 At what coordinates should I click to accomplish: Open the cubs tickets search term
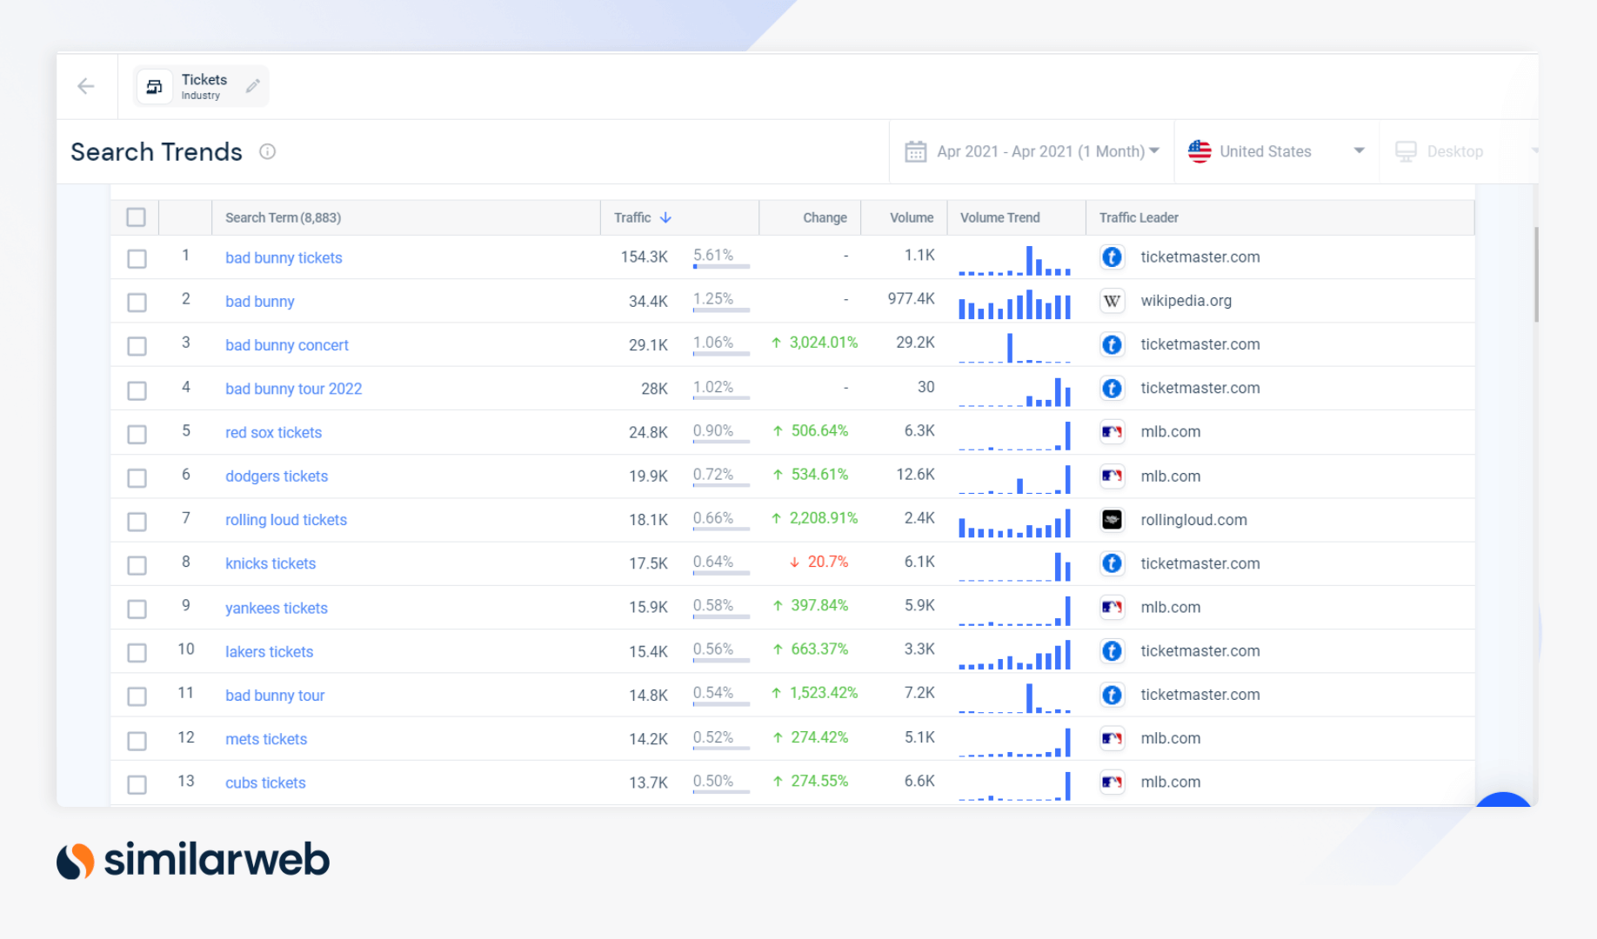(265, 782)
